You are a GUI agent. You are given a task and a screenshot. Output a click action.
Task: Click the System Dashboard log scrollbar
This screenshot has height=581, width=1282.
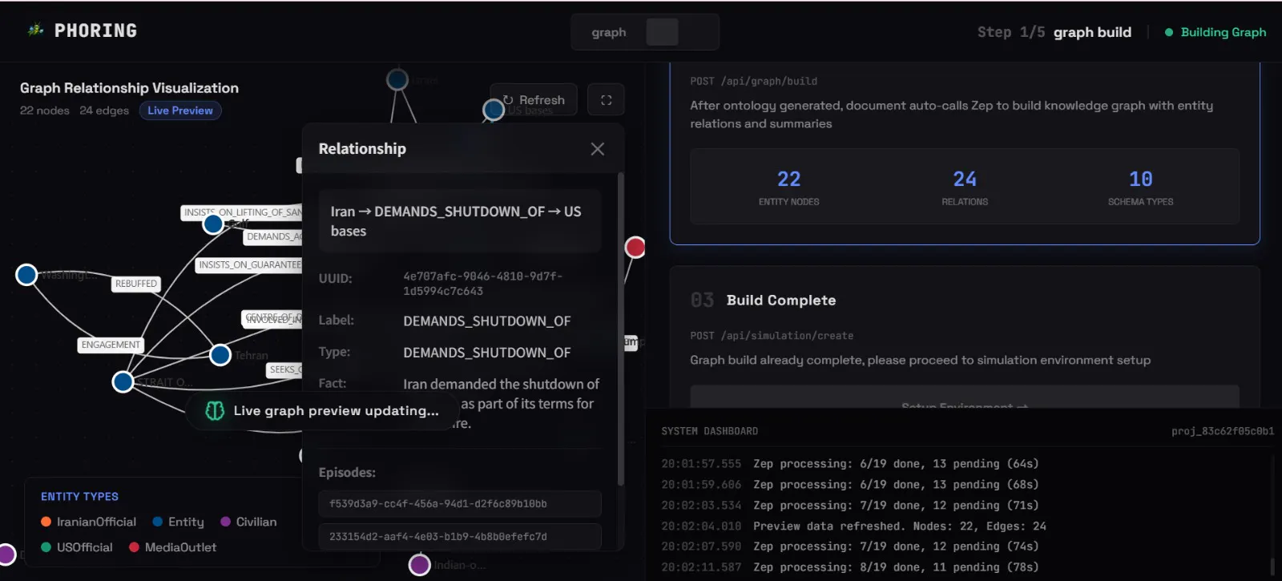click(1272, 566)
